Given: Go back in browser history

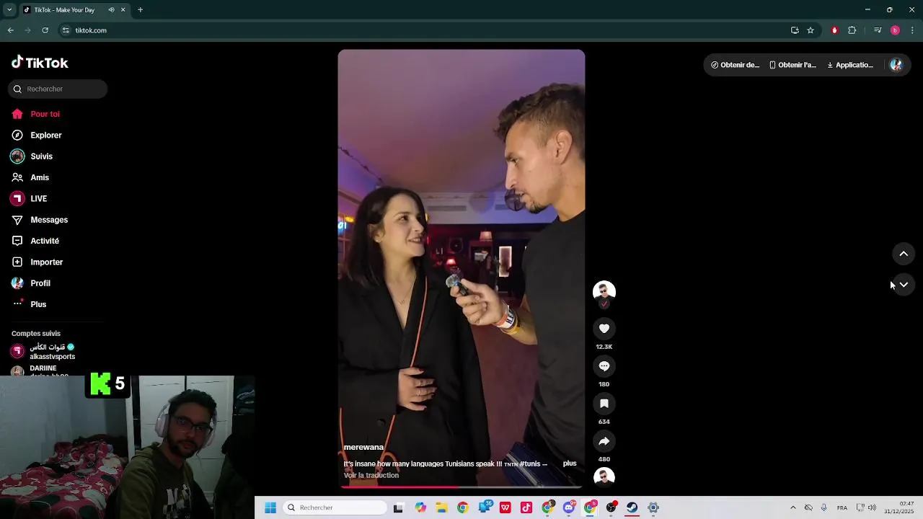Looking at the screenshot, I should tap(10, 30).
